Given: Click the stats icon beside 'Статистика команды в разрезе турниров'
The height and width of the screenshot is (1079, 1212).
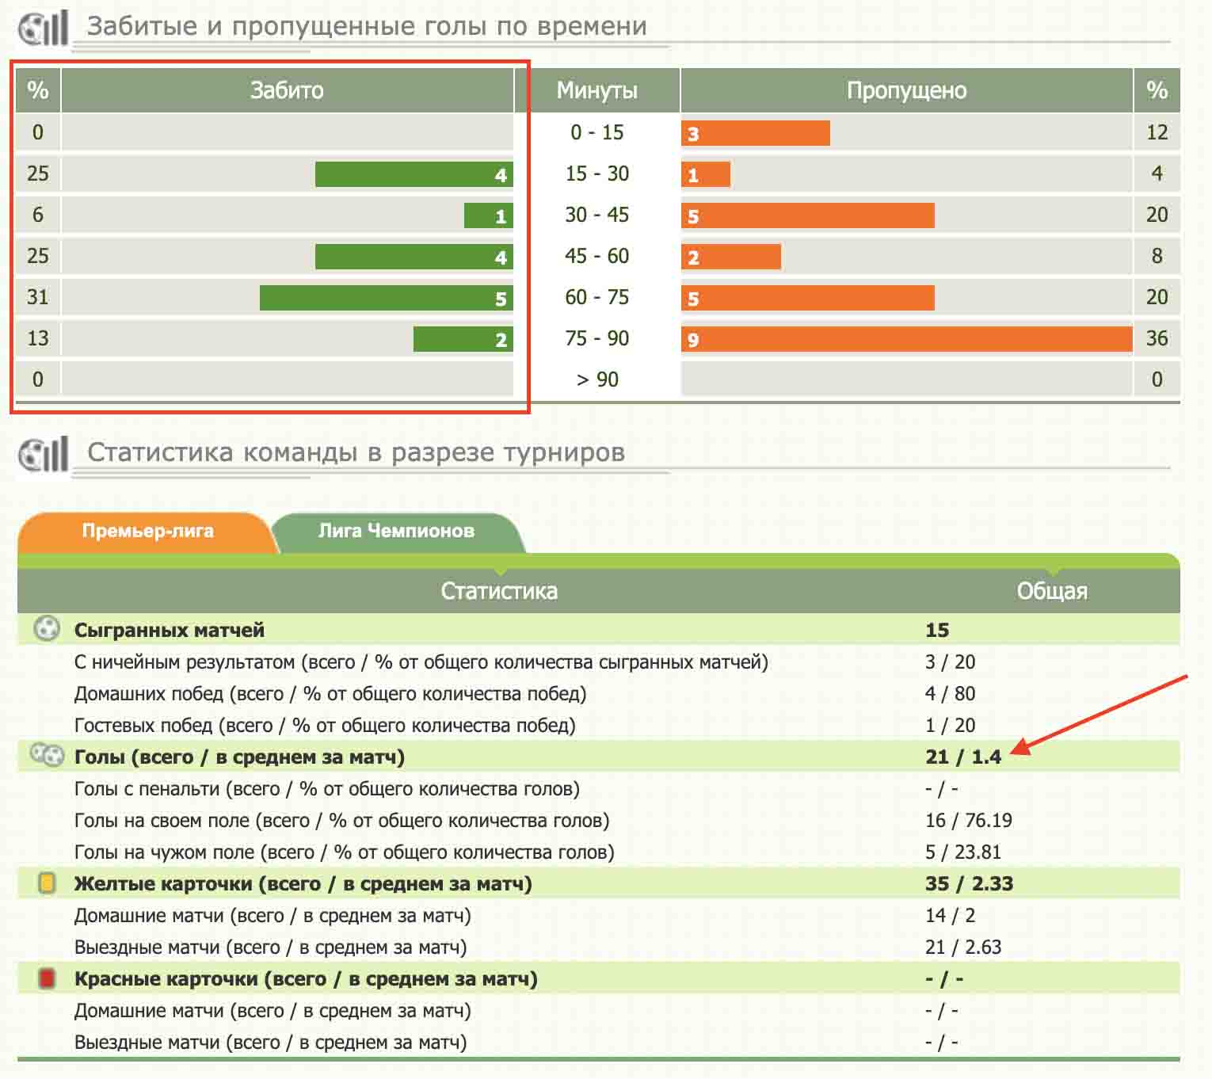Looking at the screenshot, I should coord(43,454).
